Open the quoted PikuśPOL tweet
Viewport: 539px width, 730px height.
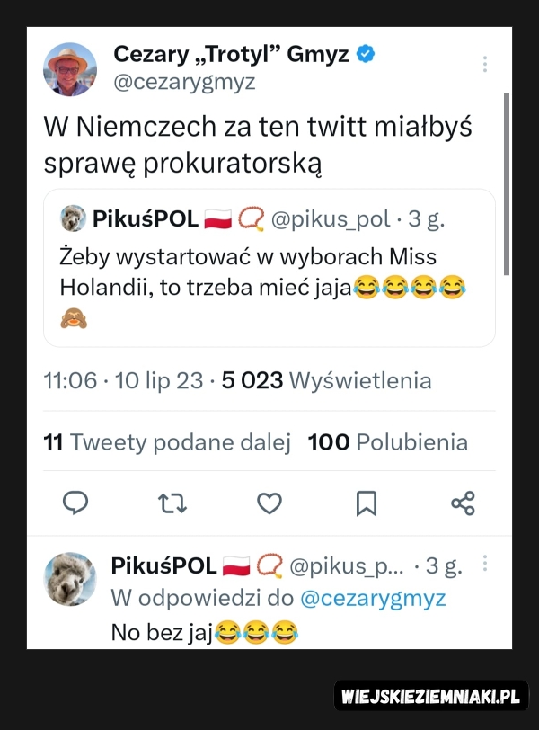click(269, 268)
